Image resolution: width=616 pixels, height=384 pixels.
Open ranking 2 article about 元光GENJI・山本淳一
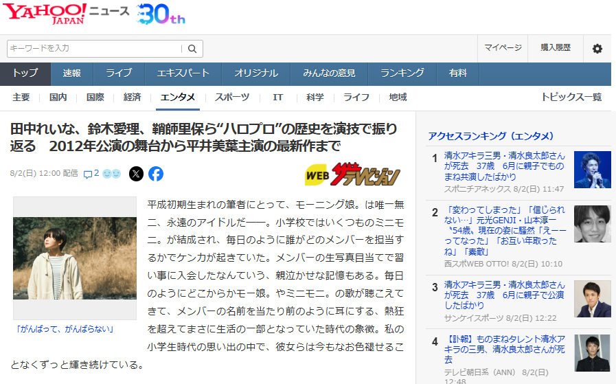pyautogui.click(x=505, y=231)
